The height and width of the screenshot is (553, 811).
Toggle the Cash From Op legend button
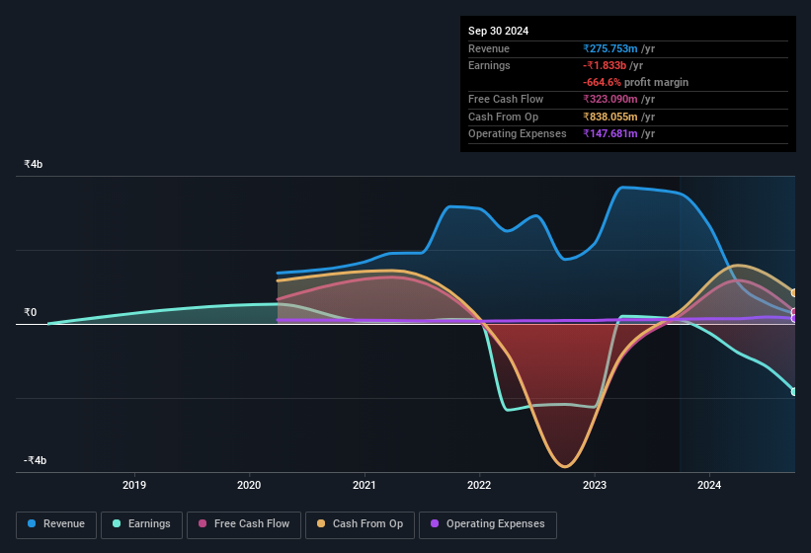pyautogui.click(x=360, y=525)
